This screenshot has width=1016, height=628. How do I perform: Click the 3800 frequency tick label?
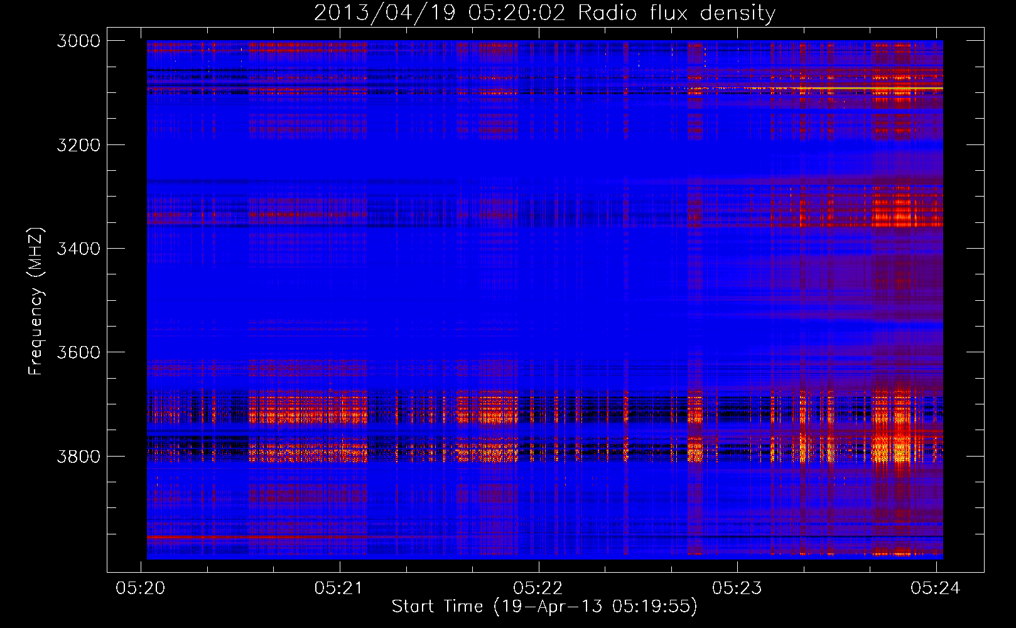[78, 456]
